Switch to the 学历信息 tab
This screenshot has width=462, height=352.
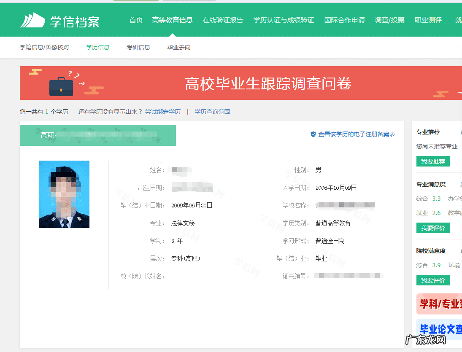tap(98, 47)
